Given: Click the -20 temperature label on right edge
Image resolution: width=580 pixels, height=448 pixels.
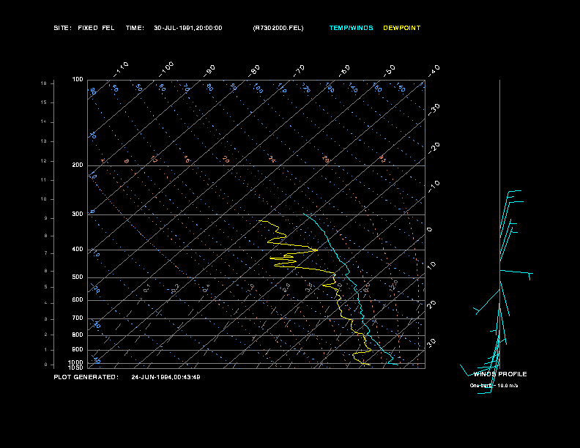Looking at the screenshot, I should tap(434, 148).
